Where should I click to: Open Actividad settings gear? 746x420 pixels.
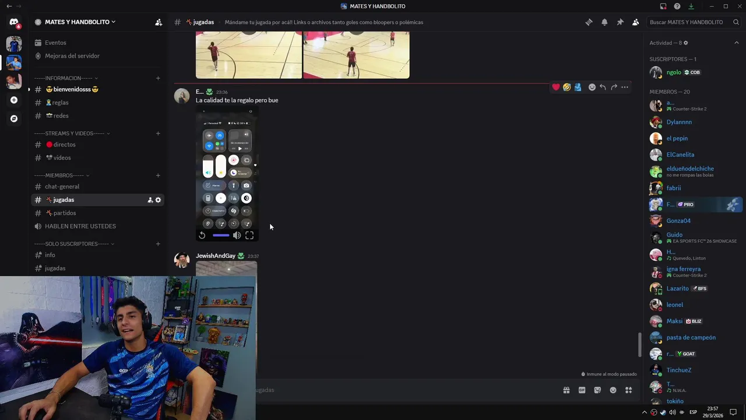[685, 43]
